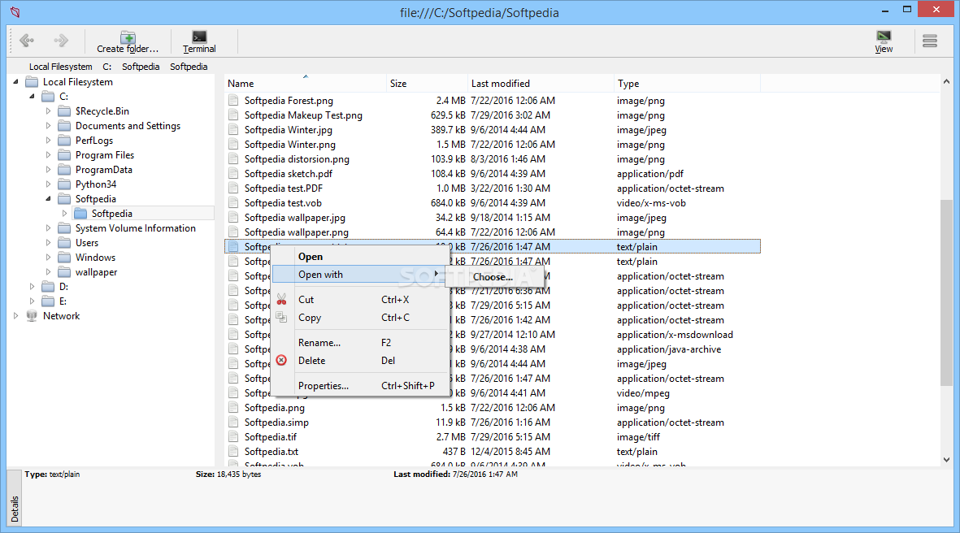Open the hamburger menu icon
Screen dimensions: 960x533
(929, 41)
